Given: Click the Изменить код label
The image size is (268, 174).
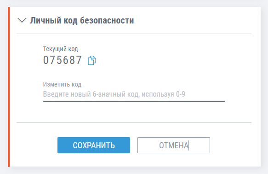Looking at the screenshot, I should (x=62, y=84).
